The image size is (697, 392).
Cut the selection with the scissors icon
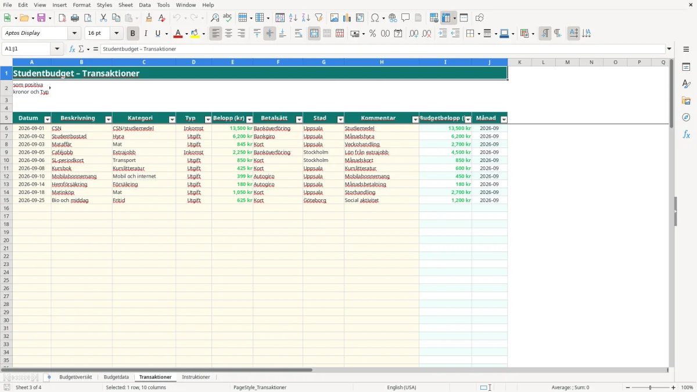(103, 18)
